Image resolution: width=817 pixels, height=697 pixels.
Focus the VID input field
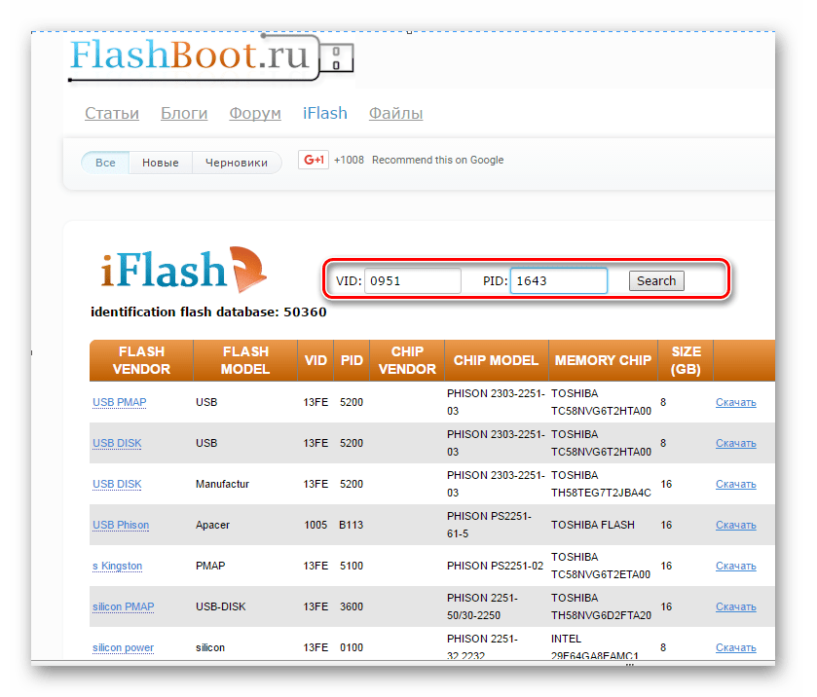coord(413,280)
